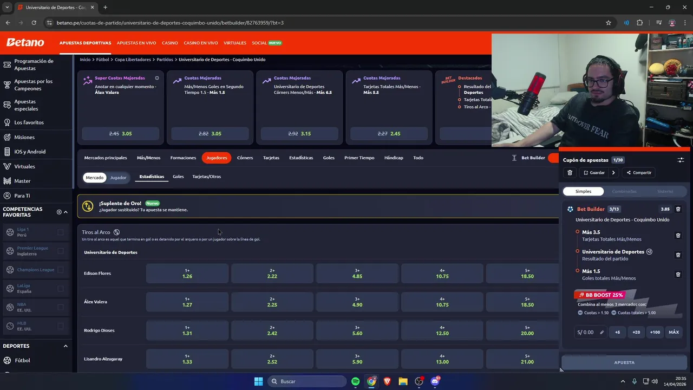The width and height of the screenshot is (693, 390).
Task: Toggle the Bet Builder switch
Action: coord(553,158)
